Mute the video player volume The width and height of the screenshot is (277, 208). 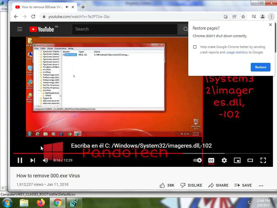pyautogui.click(x=45, y=160)
